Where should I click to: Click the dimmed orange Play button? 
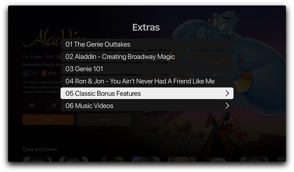[x=49, y=120]
